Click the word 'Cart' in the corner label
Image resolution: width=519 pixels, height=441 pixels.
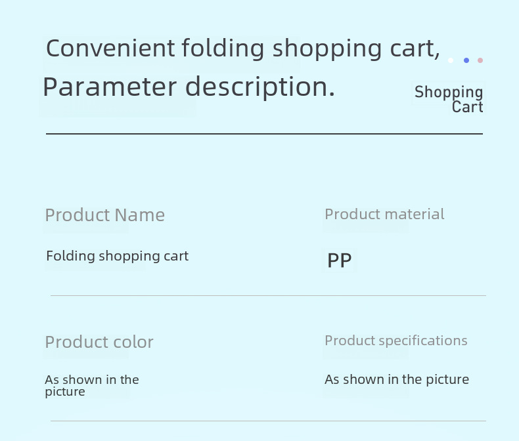tap(468, 107)
